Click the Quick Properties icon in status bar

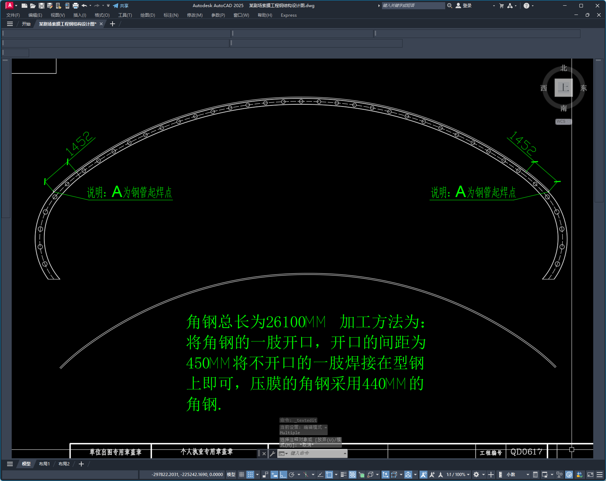pos(535,475)
